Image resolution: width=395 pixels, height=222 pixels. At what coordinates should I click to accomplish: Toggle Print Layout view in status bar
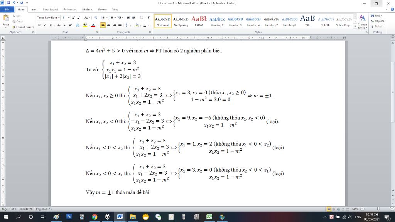[329, 209]
